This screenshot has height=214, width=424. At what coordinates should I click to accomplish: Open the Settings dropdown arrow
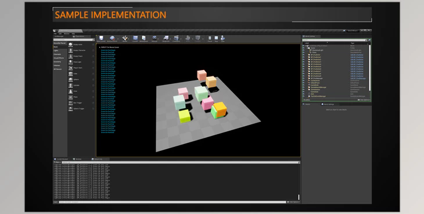(x=159, y=39)
